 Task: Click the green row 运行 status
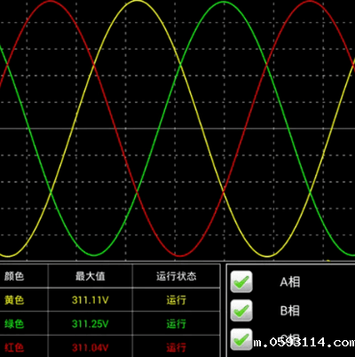point(177,323)
